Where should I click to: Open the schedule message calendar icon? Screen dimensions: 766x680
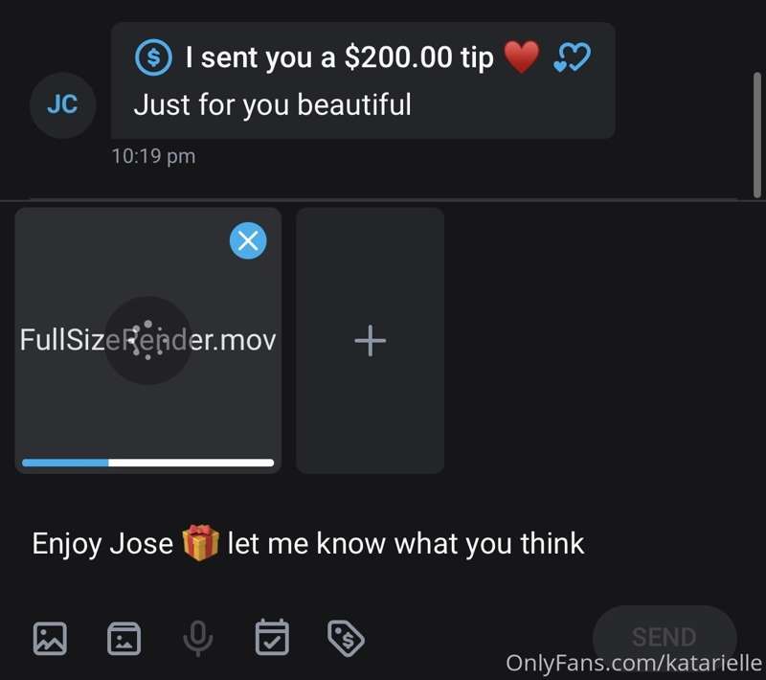coord(272,638)
